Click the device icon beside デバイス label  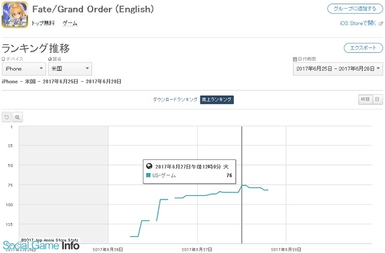(x=4, y=59)
